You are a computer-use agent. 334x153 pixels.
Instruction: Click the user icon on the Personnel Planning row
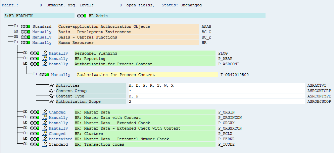click(45, 53)
